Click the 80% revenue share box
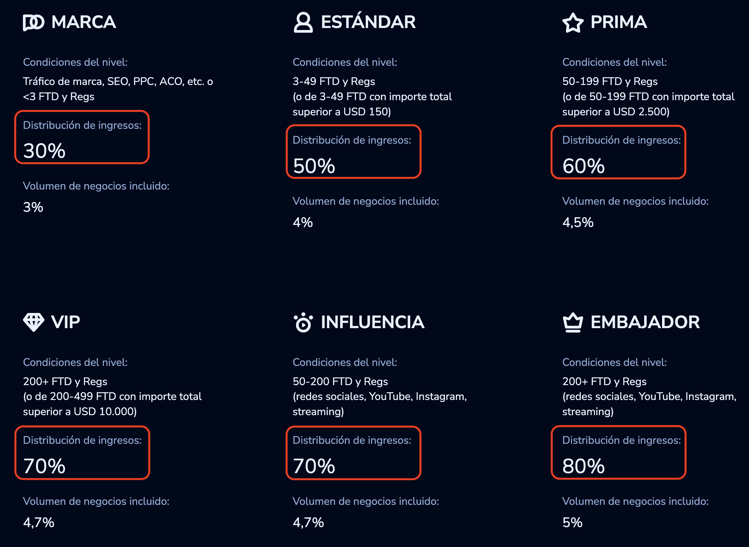This screenshot has width=749, height=547. click(618, 452)
